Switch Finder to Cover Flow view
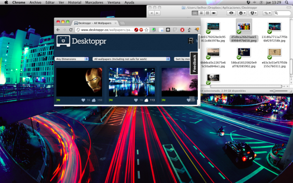The height and width of the screenshot is (183, 293). click(213, 13)
